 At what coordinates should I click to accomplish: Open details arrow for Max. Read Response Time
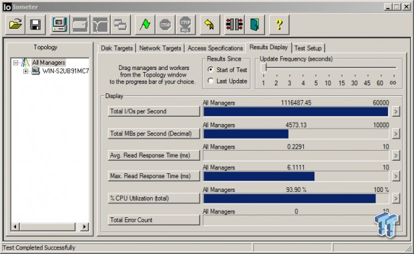point(395,176)
